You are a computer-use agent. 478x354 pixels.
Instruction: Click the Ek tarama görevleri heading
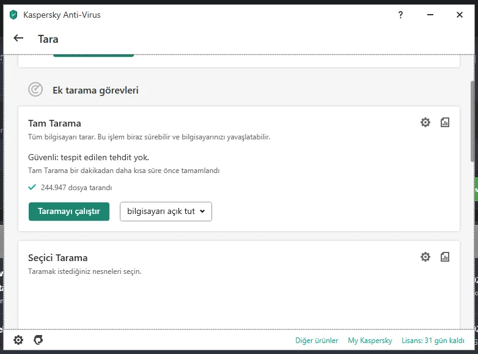click(x=95, y=90)
